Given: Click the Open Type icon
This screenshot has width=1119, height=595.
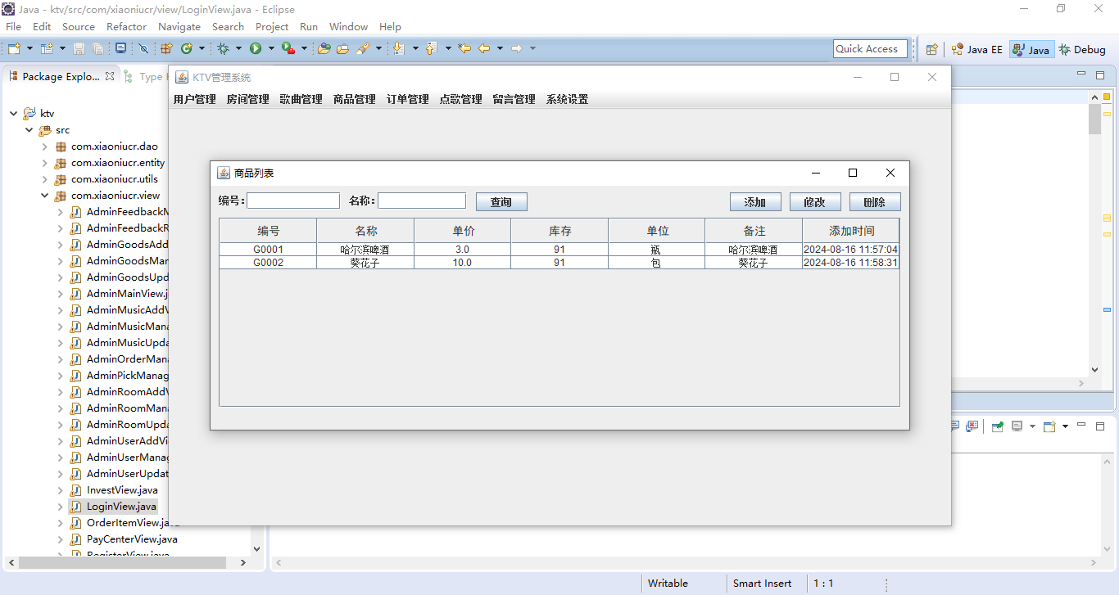Looking at the screenshot, I should (x=324, y=49).
